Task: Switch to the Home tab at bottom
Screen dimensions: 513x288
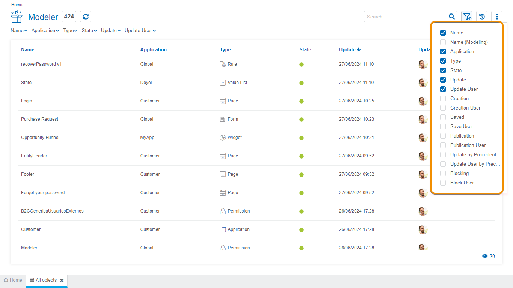Action: pos(13,280)
